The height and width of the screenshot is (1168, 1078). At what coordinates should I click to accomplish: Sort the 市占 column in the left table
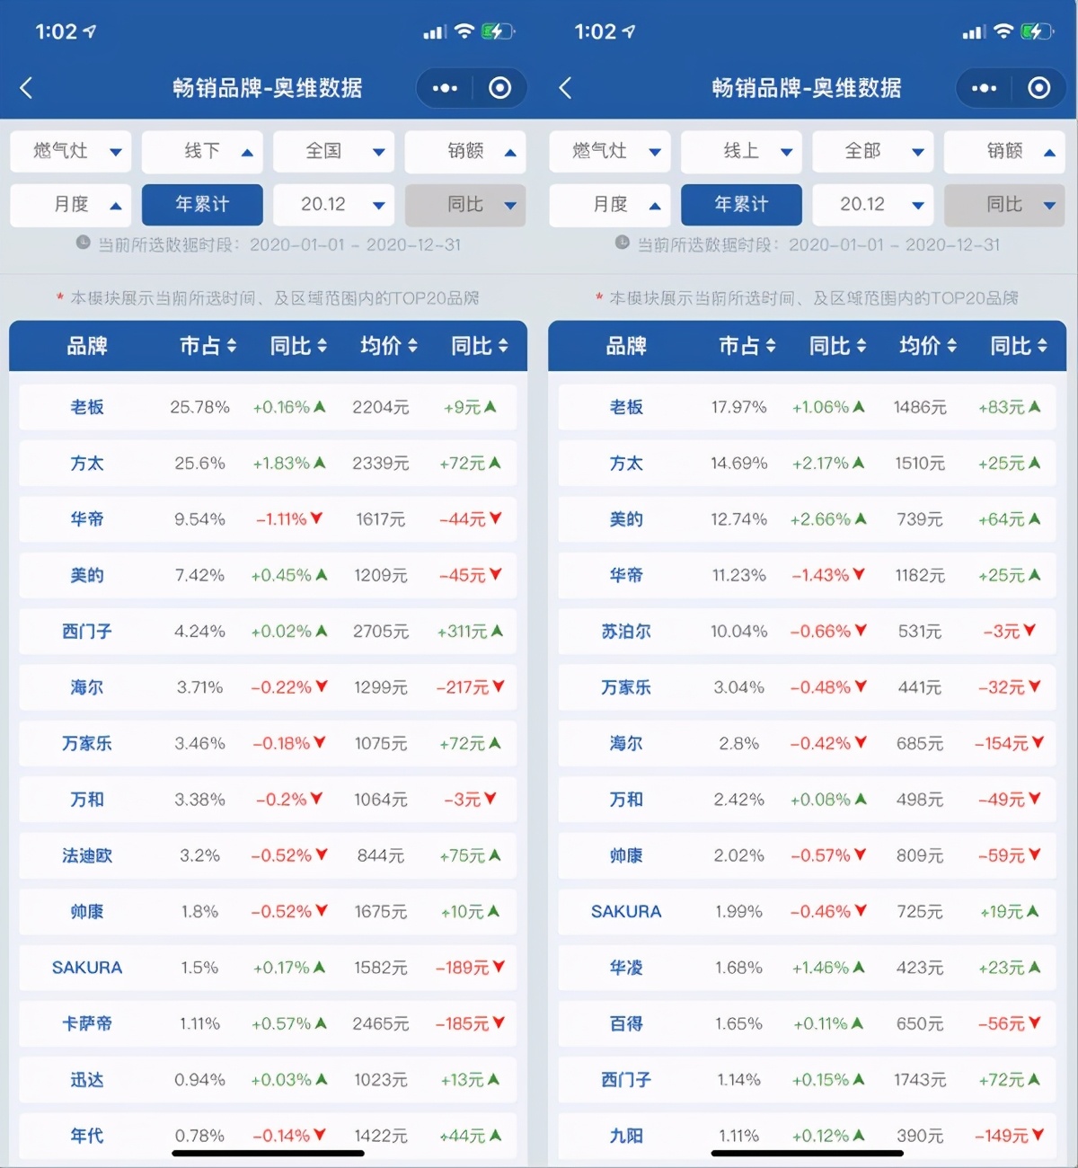tap(207, 346)
